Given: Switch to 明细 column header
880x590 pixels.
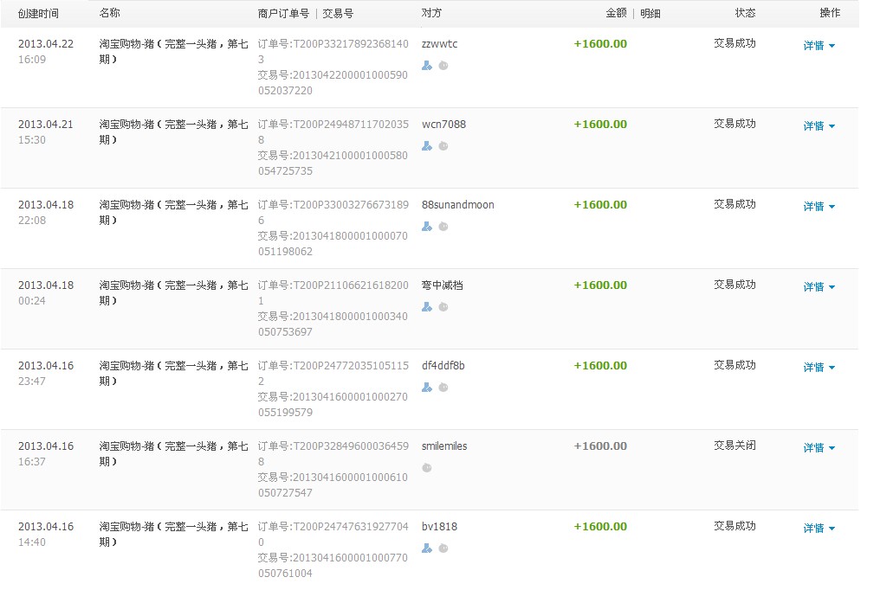Looking at the screenshot, I should pos(650,13).
